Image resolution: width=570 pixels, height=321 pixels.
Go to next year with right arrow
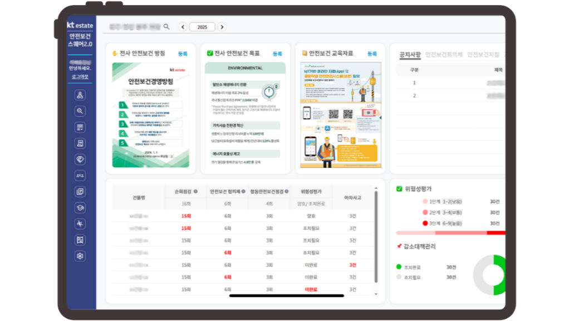click(x=222, y=27)
